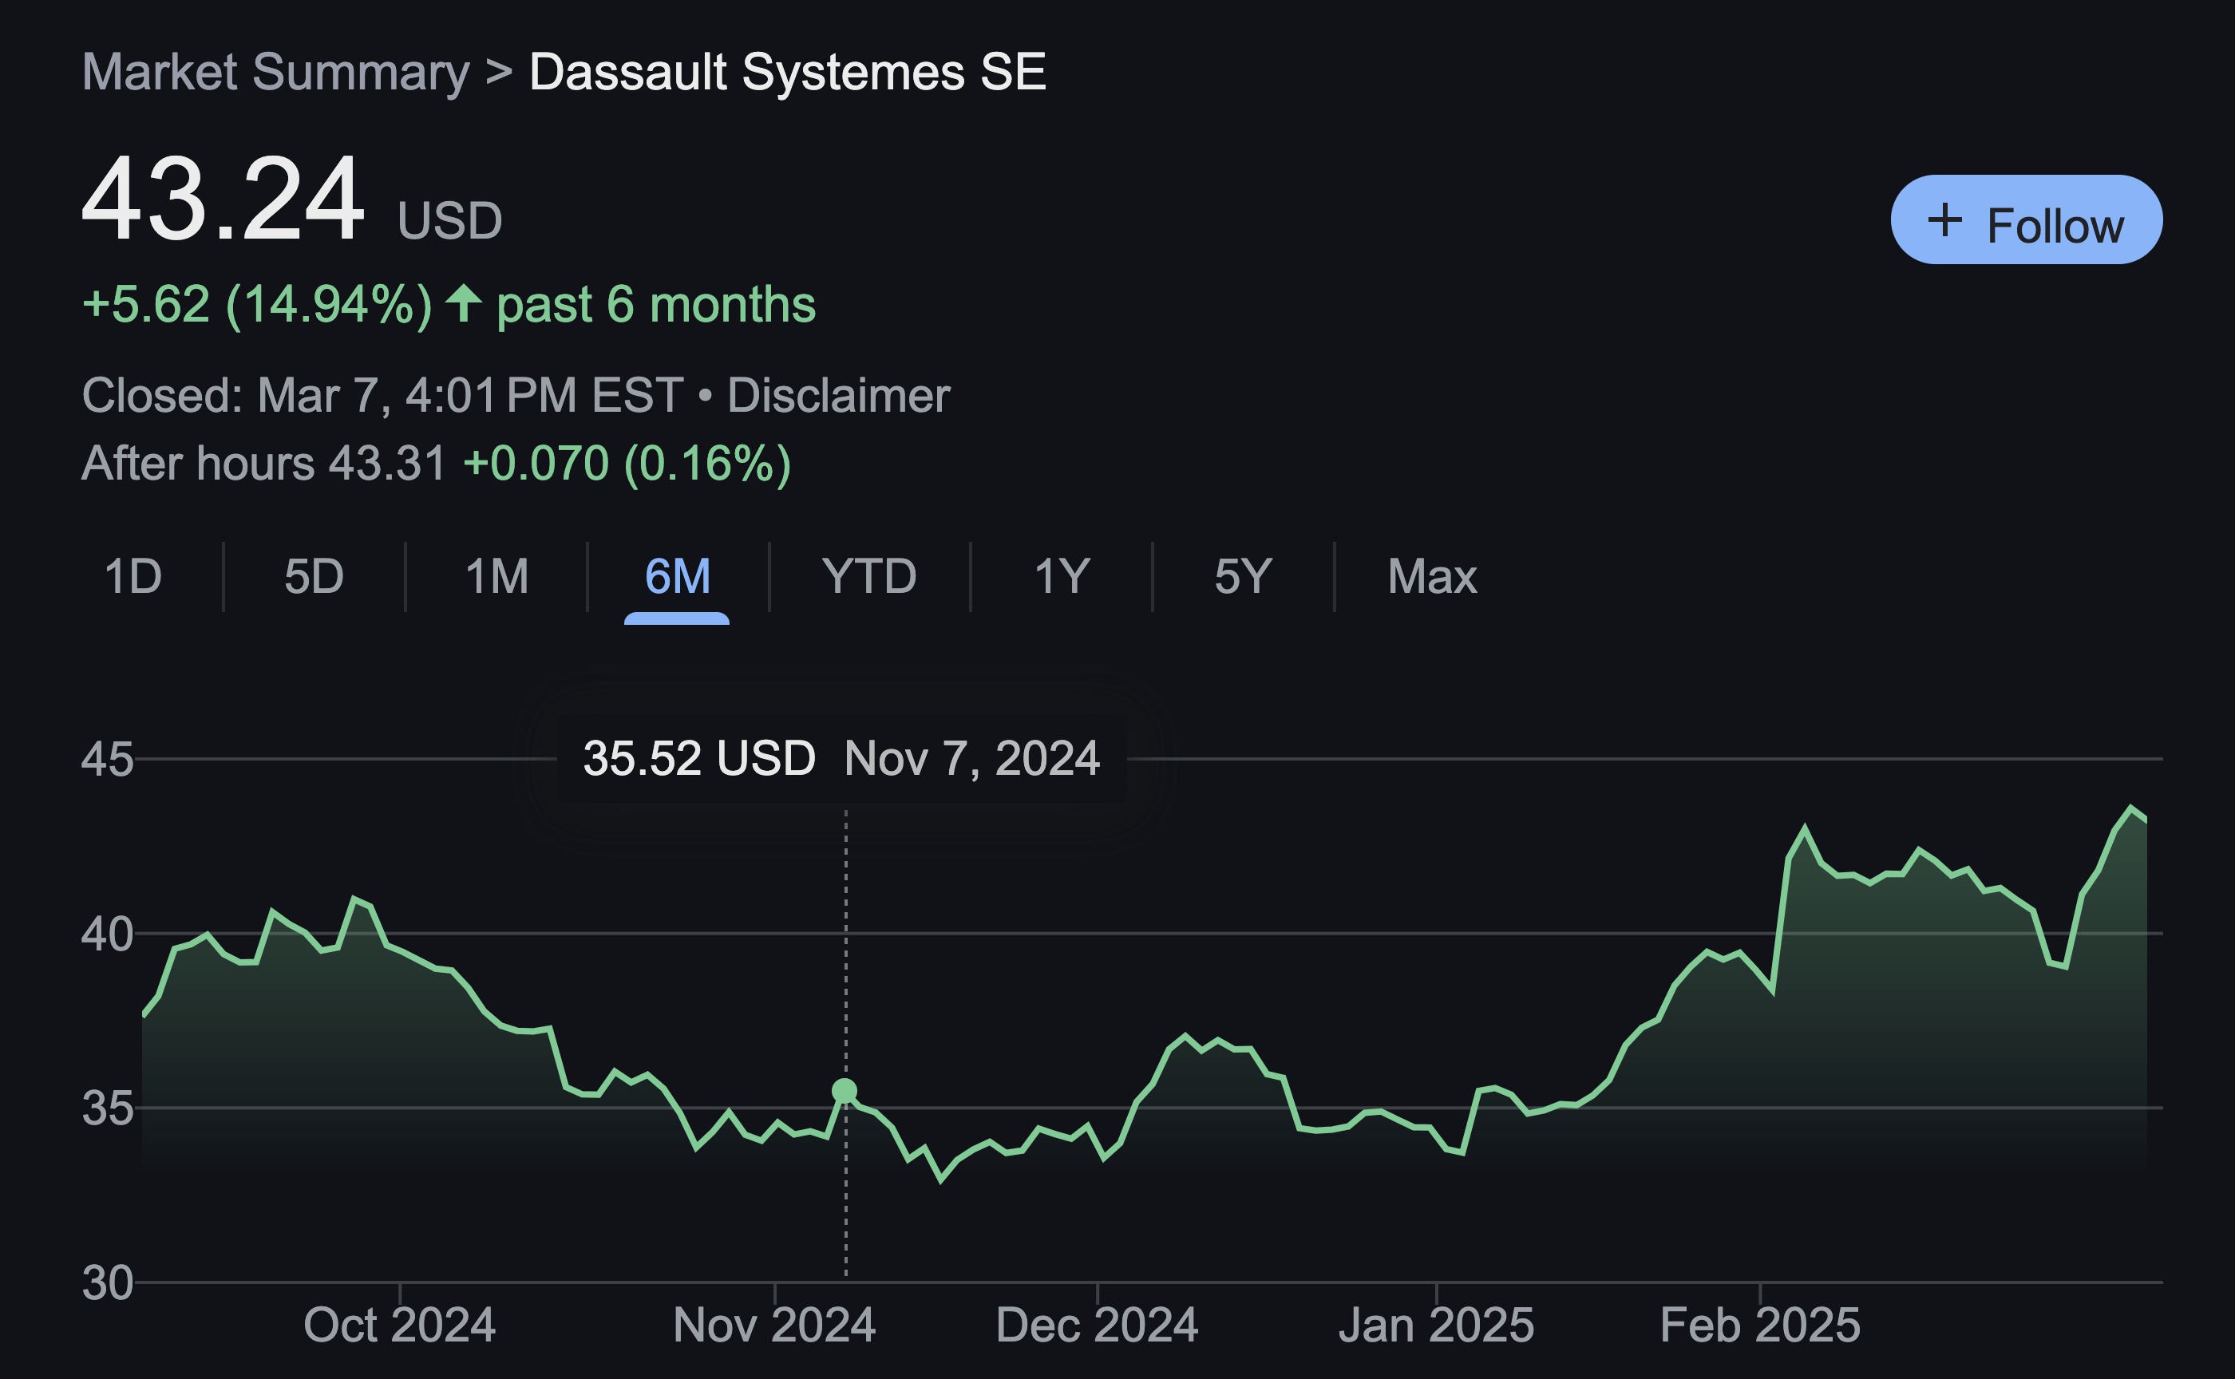Screen dimensions: 2235x1379
Task: Switch chart to 5D range
Action: click(314, 576)
